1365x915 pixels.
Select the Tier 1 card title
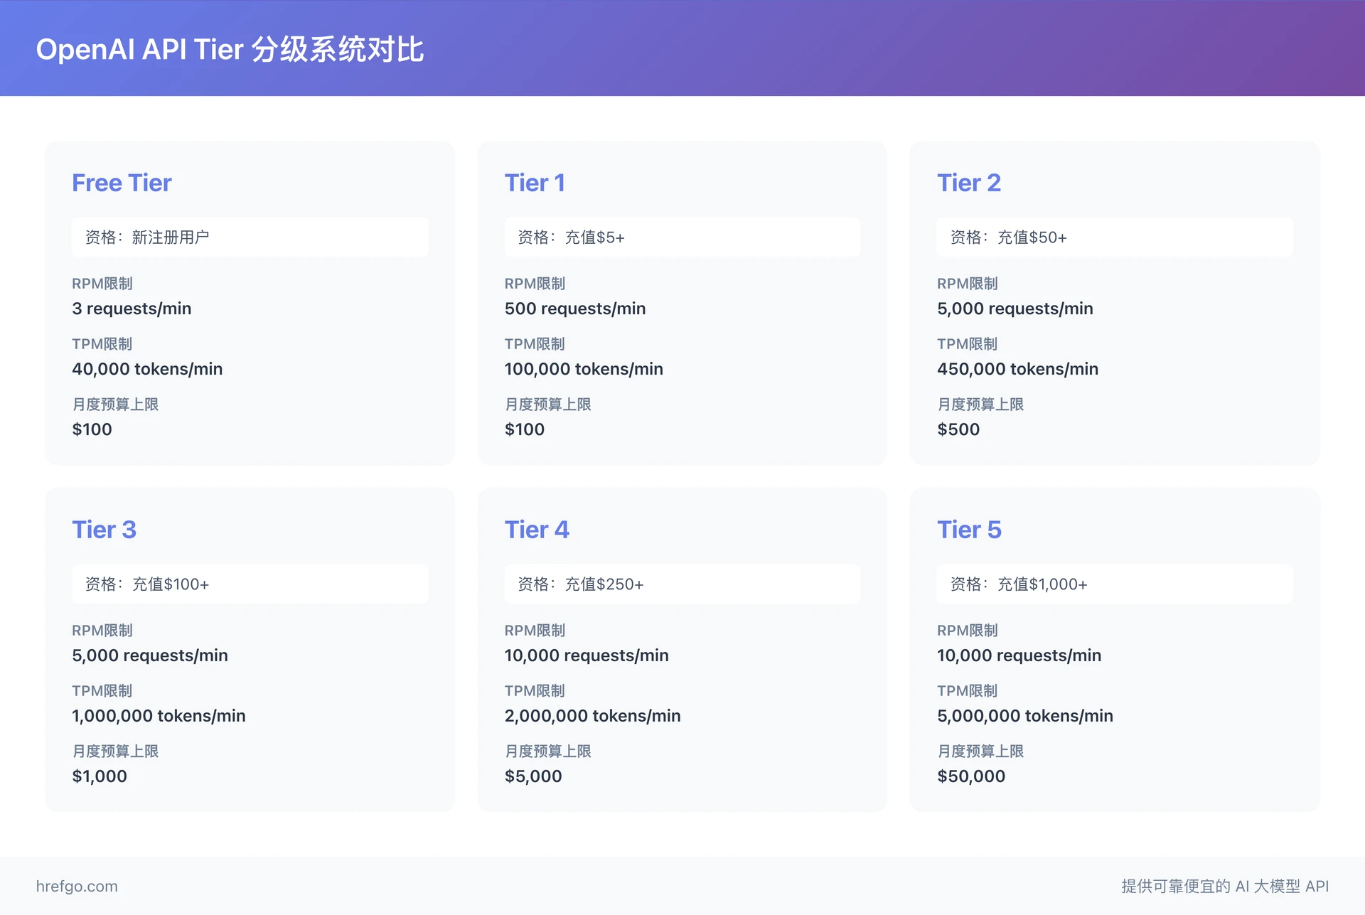tap(535, 182)
